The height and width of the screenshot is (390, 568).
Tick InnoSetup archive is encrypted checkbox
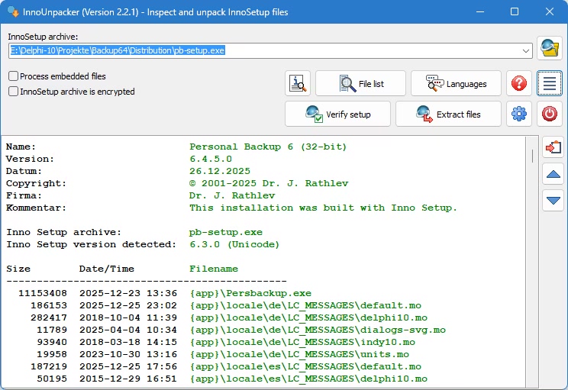[x=14, y=92]
